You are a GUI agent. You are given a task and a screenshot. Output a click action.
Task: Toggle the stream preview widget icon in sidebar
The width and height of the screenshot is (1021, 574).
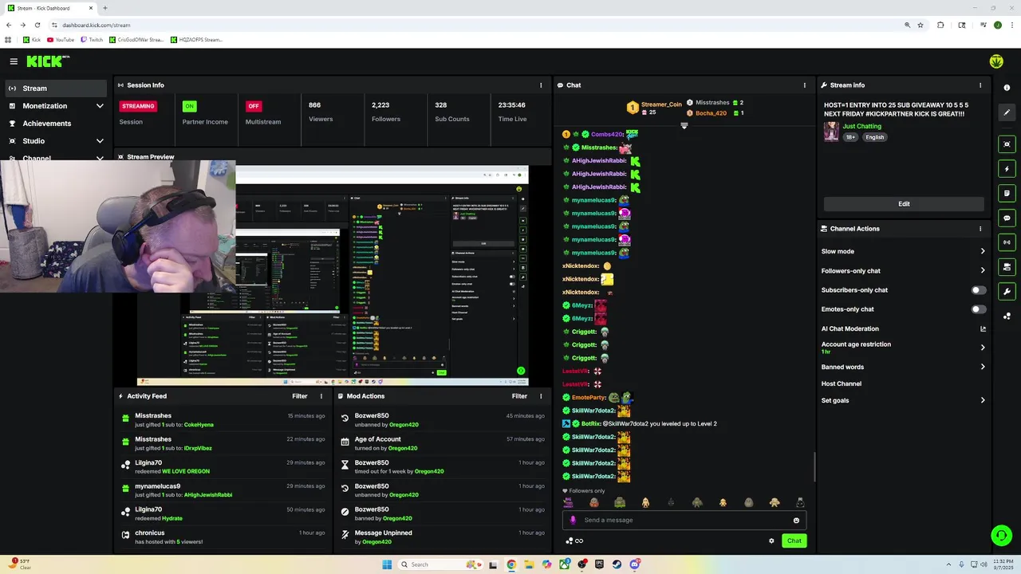tap(1007, 144)
